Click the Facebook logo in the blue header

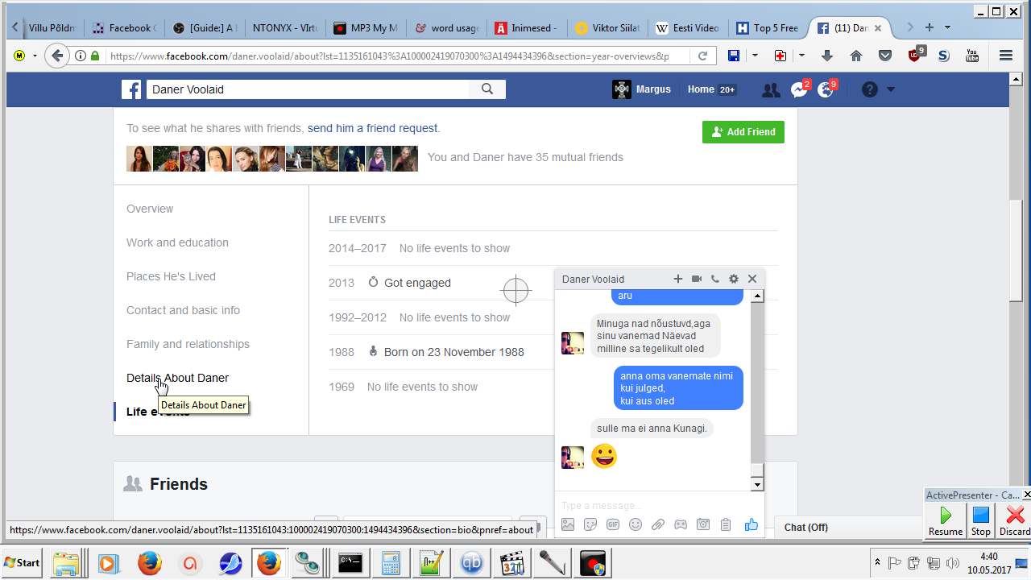[131, 89]
